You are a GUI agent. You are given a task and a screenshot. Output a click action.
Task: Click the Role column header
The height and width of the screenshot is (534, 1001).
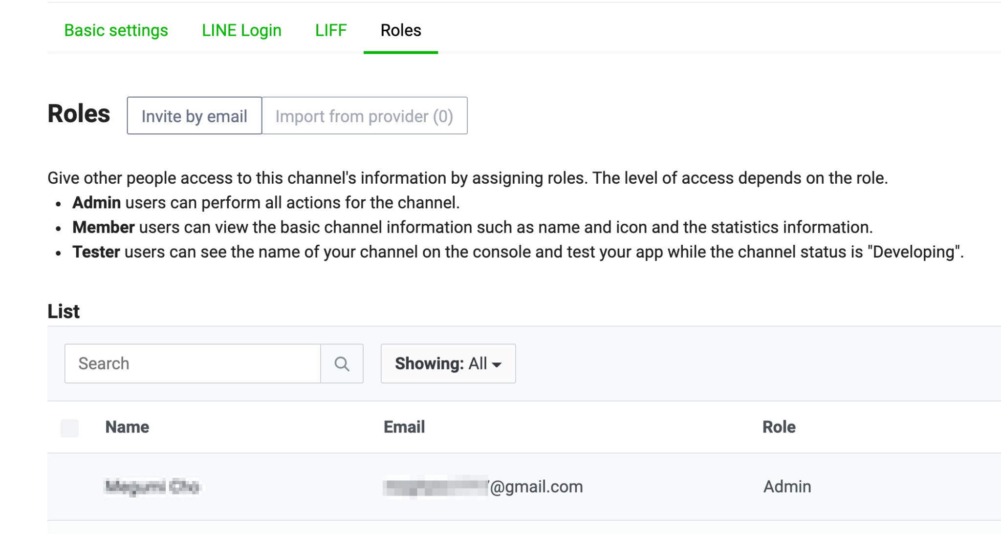(x=779, y=427)
